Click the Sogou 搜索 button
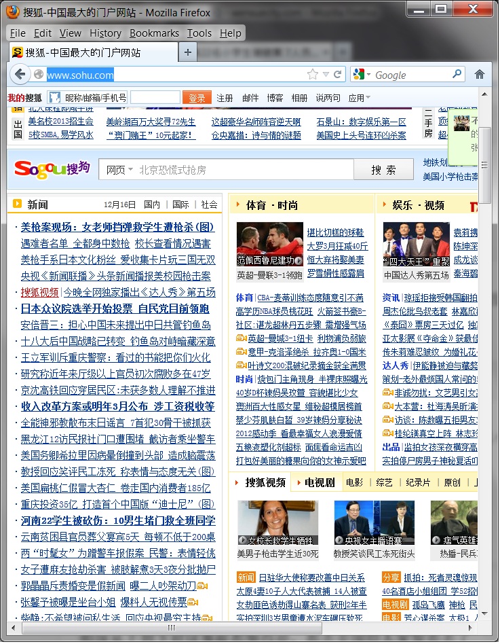This screenshot has height=644, width=500. [383, 170]
